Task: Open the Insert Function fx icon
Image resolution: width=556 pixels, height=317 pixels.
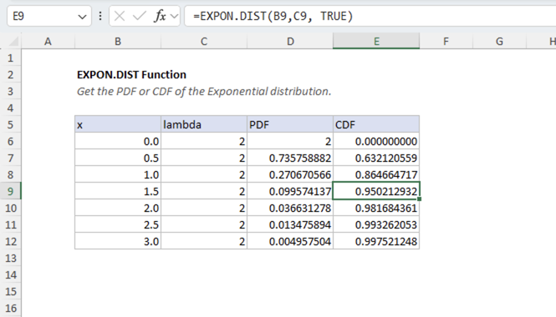Action: (160, 16)
